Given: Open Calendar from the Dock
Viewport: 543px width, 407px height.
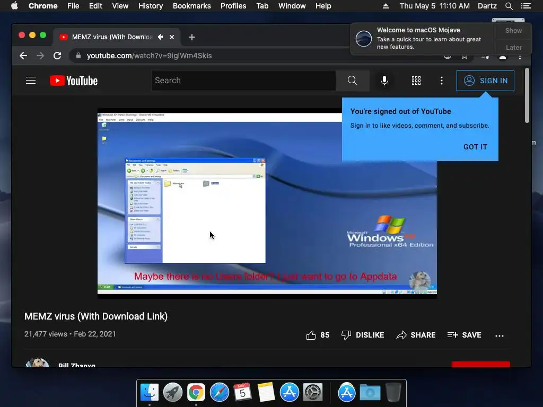Looking at the screenshot, I should point(242,393).
